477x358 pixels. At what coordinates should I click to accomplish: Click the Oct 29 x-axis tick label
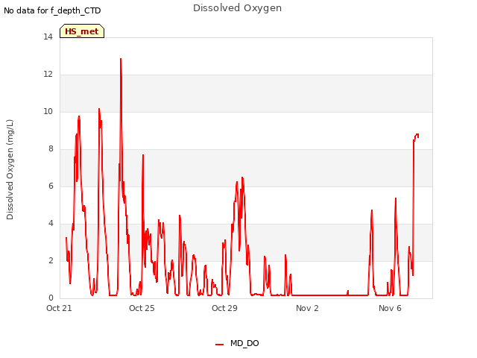point(224,308)
